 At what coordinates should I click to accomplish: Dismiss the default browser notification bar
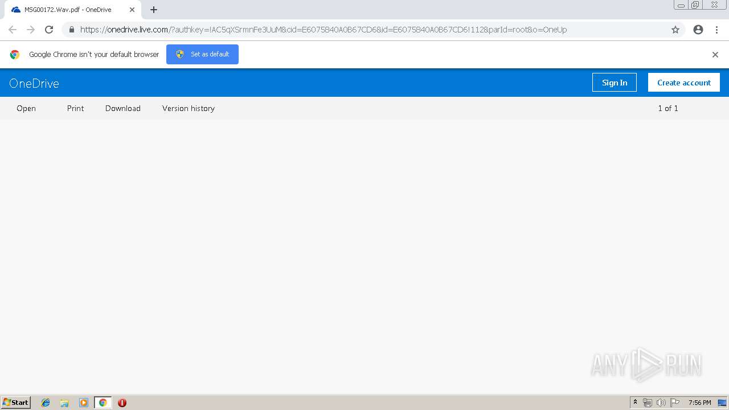tap(715, 55)
